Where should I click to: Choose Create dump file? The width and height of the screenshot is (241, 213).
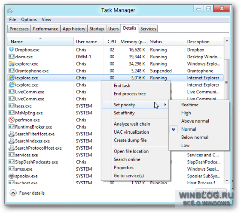(x=130, y=140)
